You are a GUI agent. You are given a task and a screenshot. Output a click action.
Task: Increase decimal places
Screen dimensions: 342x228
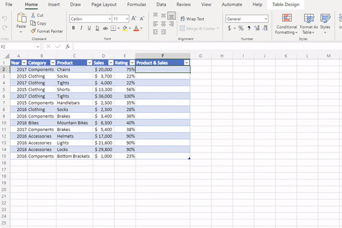pyautogui.click(x=257, y=28)
